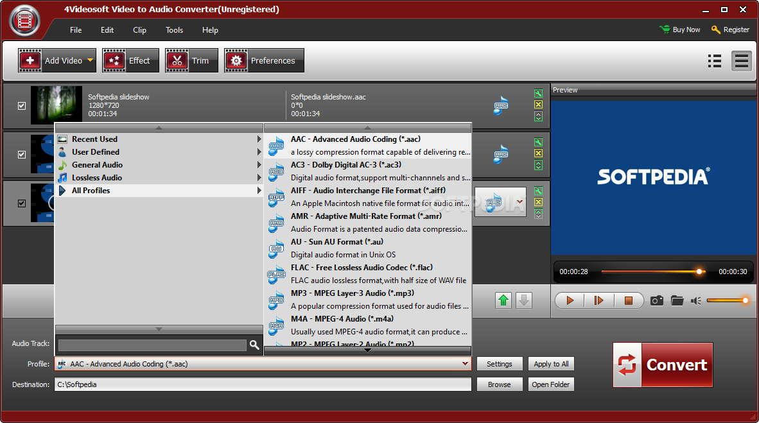Open Preferences from the toolbar
The width and height of the screenshot is (759, 423).
point(264,60)
